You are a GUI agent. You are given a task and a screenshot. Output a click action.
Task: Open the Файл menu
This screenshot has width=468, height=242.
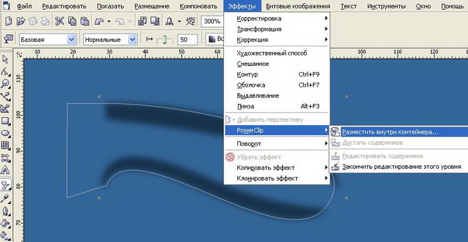[x=24, y=6]
